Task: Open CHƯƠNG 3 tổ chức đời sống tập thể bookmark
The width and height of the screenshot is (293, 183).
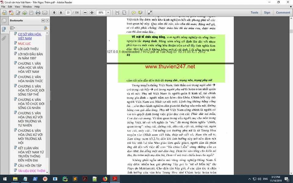Action: tap(31, 90)
